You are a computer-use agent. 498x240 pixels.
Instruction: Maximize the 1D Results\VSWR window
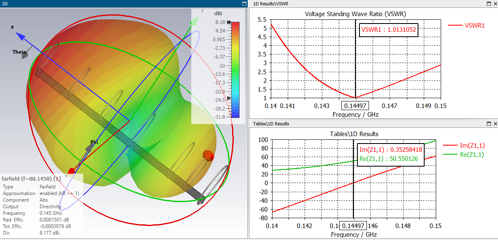[489, 3]
